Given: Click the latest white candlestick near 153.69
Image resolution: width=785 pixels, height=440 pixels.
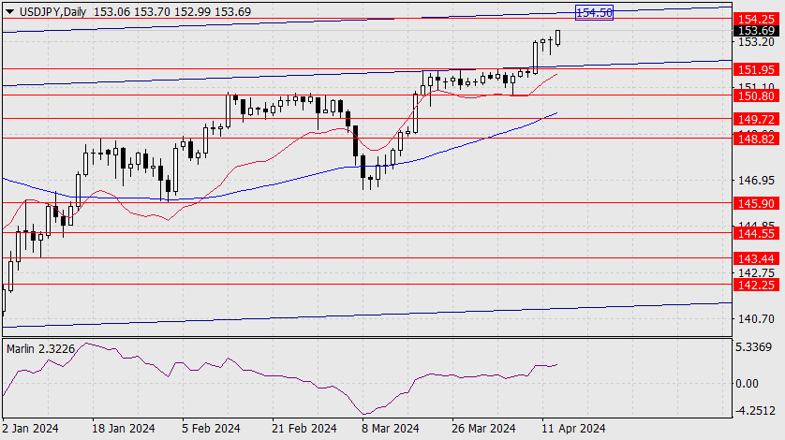Looking at the screenshot, I should click(x=557, y=37).
